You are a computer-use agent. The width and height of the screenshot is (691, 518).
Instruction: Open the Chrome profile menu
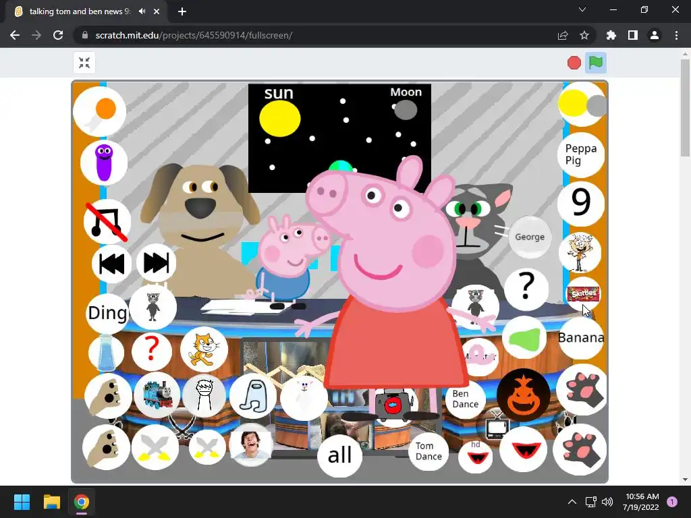tap(655, 35)
